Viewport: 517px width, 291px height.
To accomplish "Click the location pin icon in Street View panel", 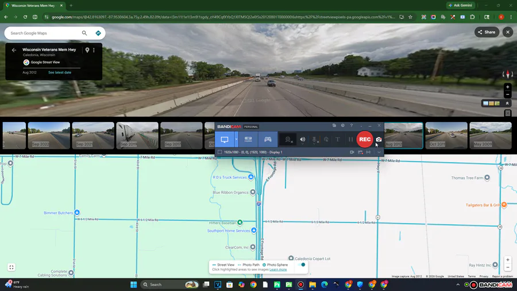I will [x=87, y=50].
